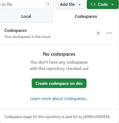This screenshot has height=123, width=119.
Task: Click 'You don't have any codespaces' message
Action: pyautogui.click(x=59, y=65)
